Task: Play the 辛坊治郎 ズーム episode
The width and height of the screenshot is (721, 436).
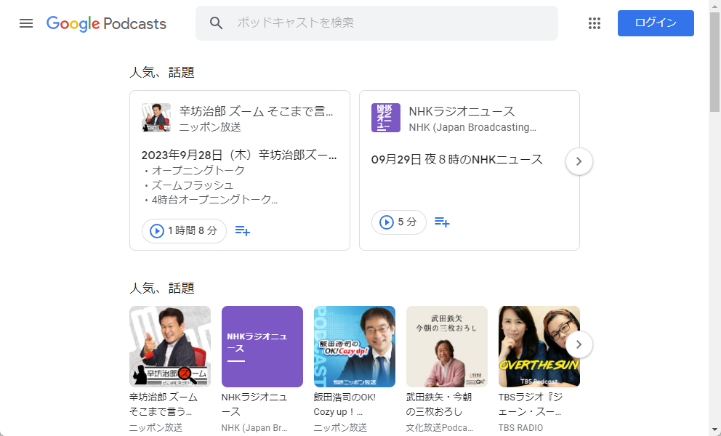Action: [156, 230]
